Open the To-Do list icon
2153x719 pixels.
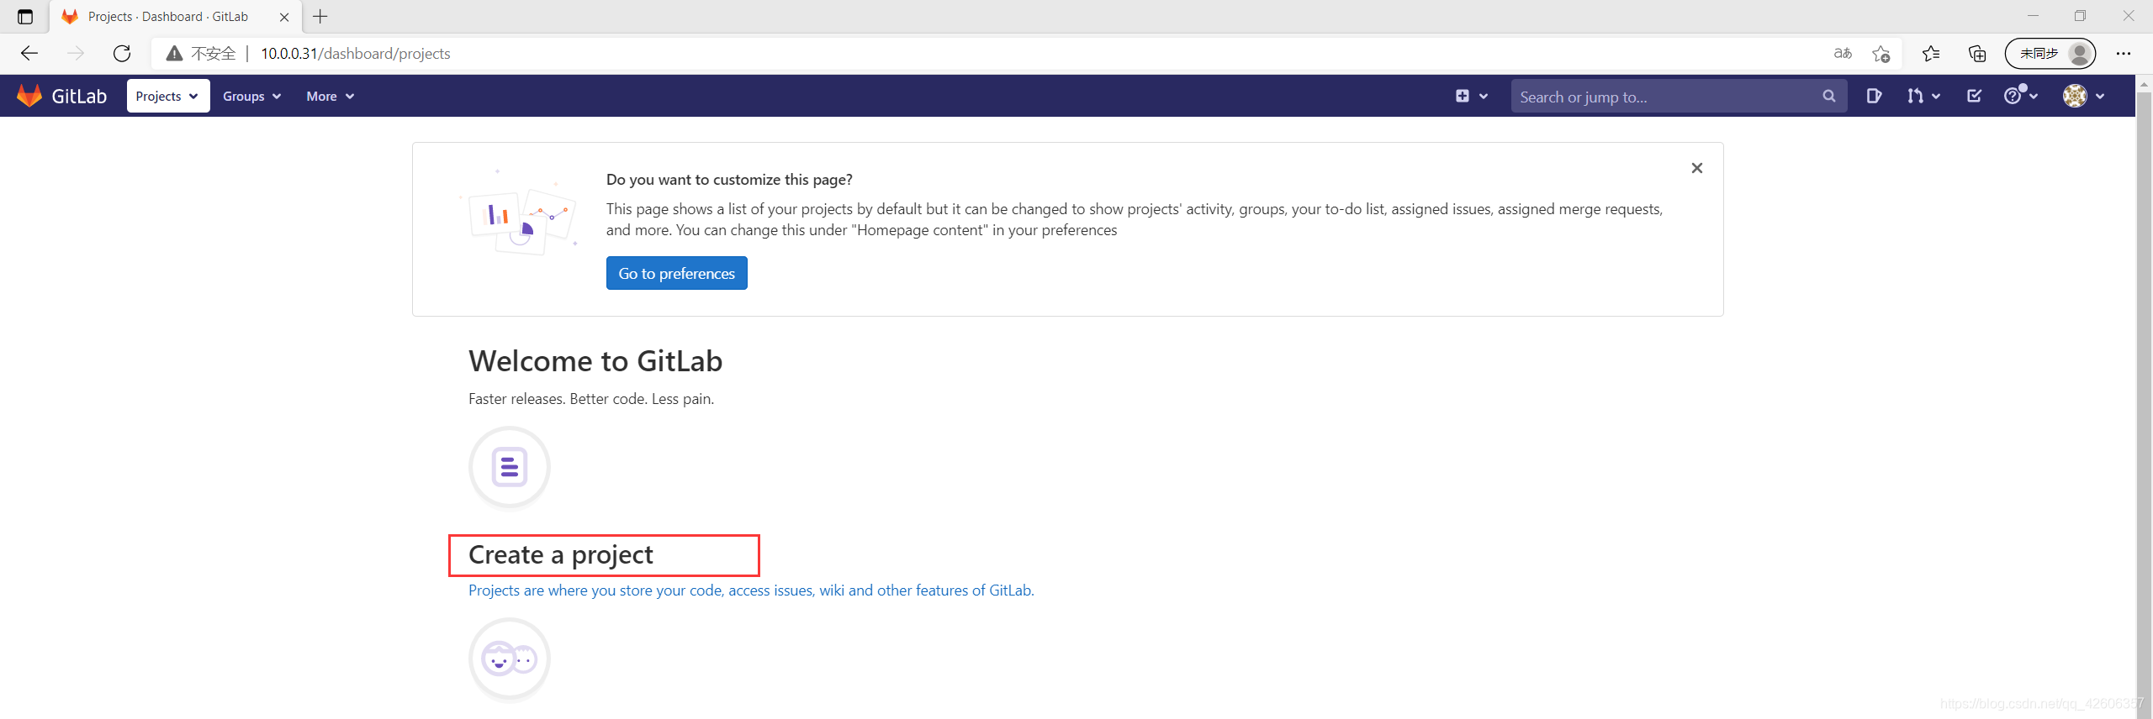point(1974,96)
